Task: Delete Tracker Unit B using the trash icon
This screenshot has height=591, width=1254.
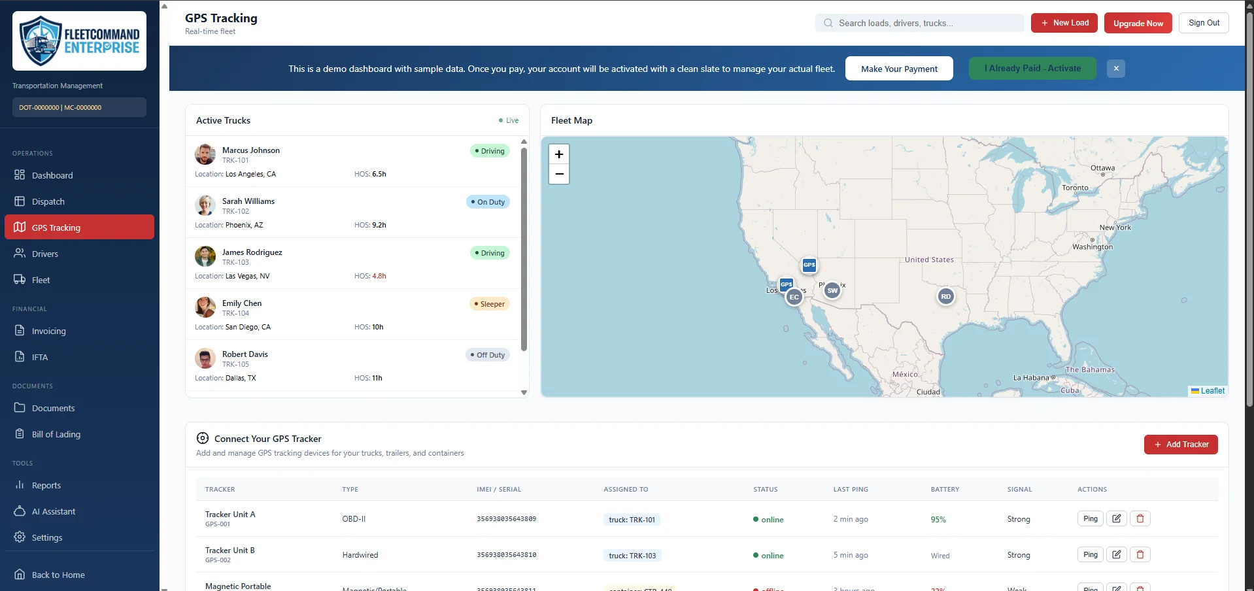Action: tap(1140, 554)
